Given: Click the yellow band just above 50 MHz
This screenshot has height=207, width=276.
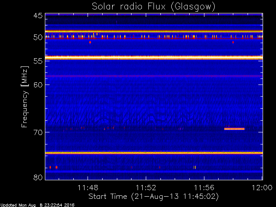Looking at the screenshot, I should pyautogui.click(x=154, y=31).
